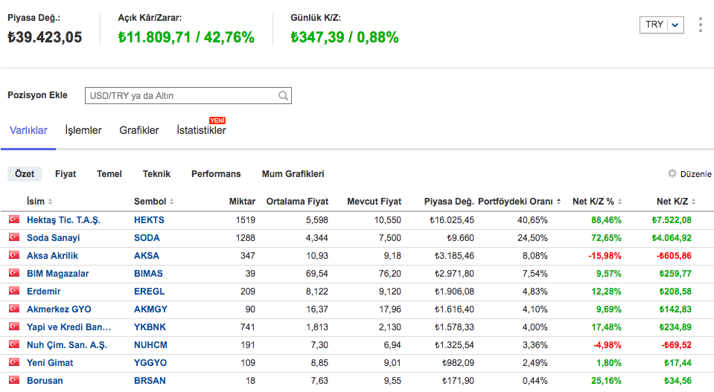
Task: Open the TRY currency dropdown
Action: point(661,25)
